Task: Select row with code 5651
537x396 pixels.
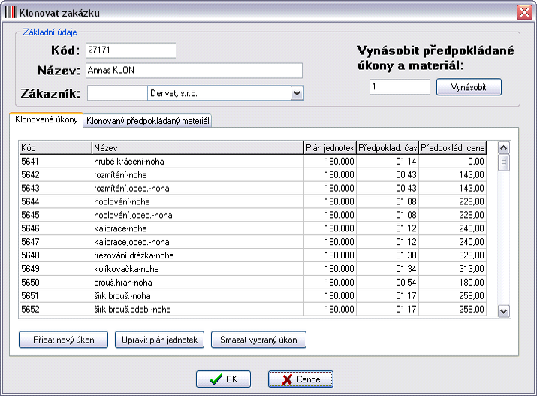Action: [253, 296]
